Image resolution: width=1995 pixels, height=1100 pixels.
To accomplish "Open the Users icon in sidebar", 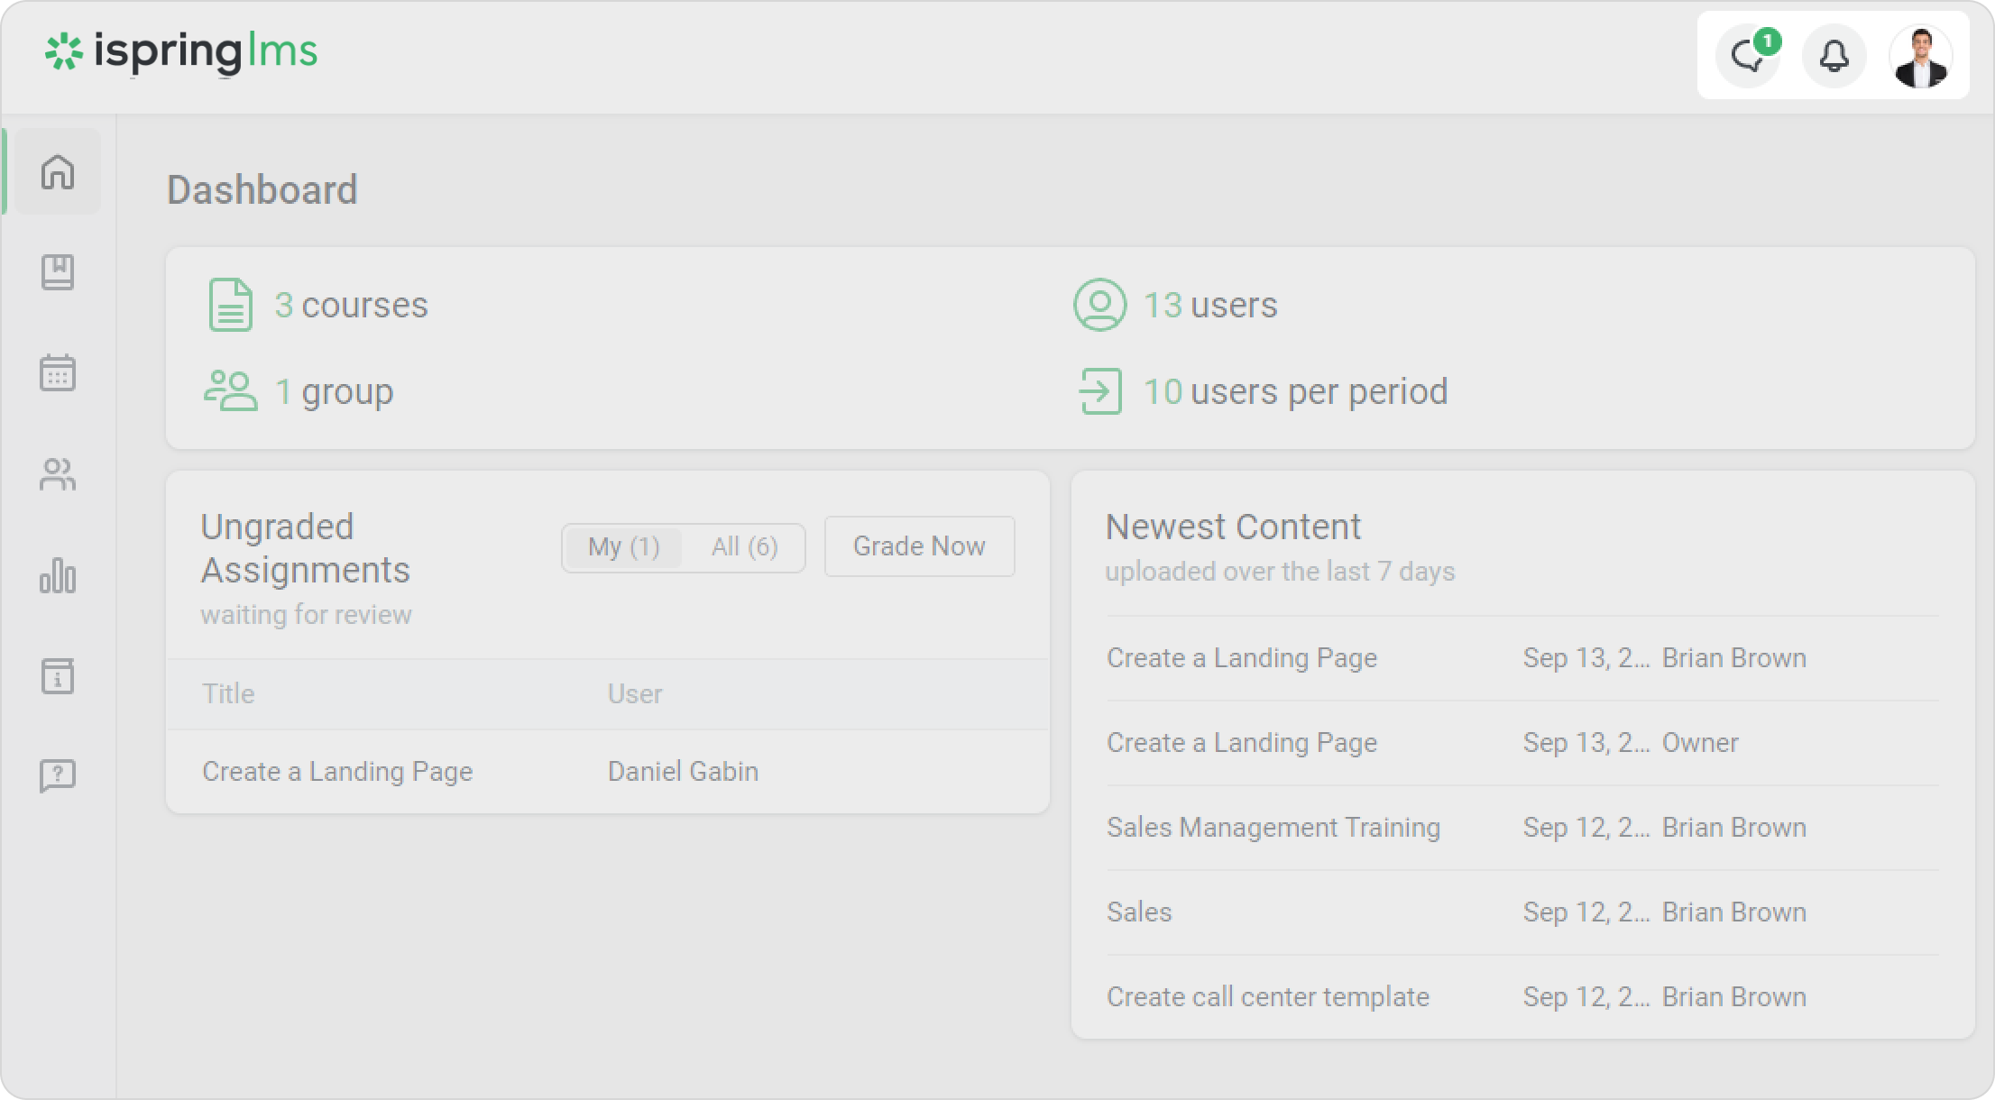I will pyautogui.click(x=58, y=474).
